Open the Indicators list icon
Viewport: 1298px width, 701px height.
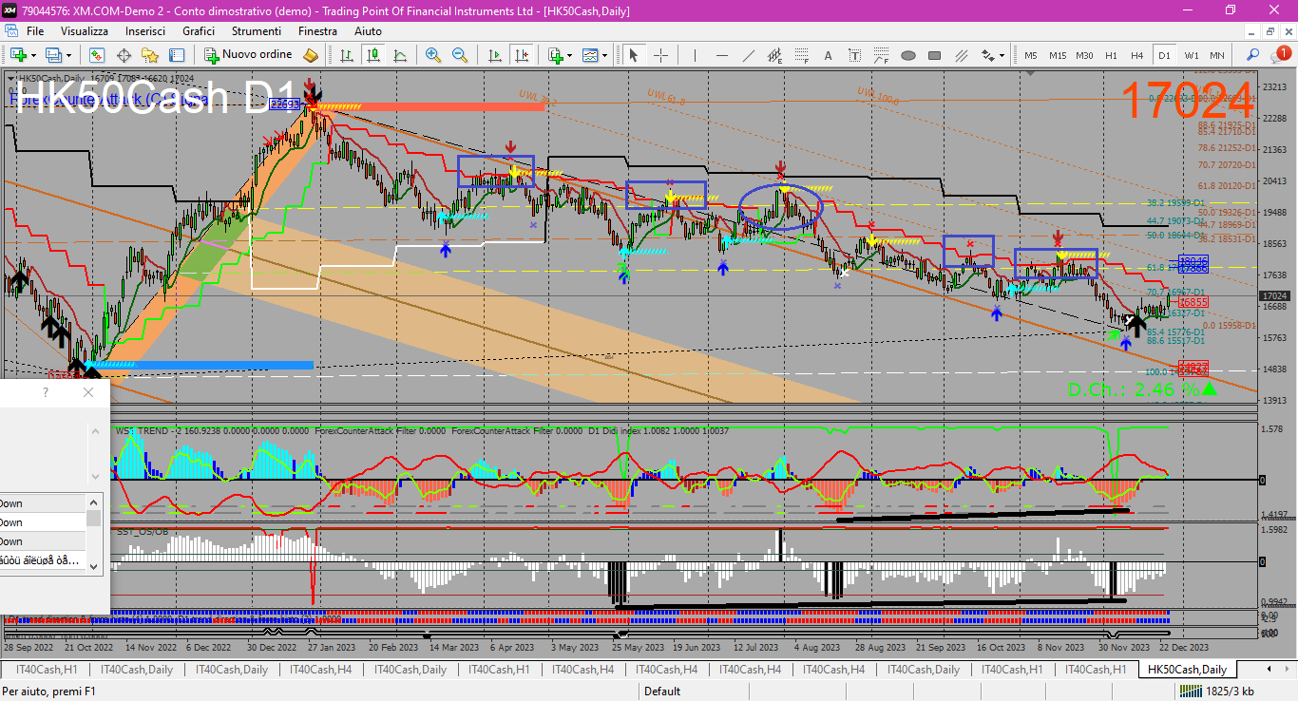(x=555, y=55)
